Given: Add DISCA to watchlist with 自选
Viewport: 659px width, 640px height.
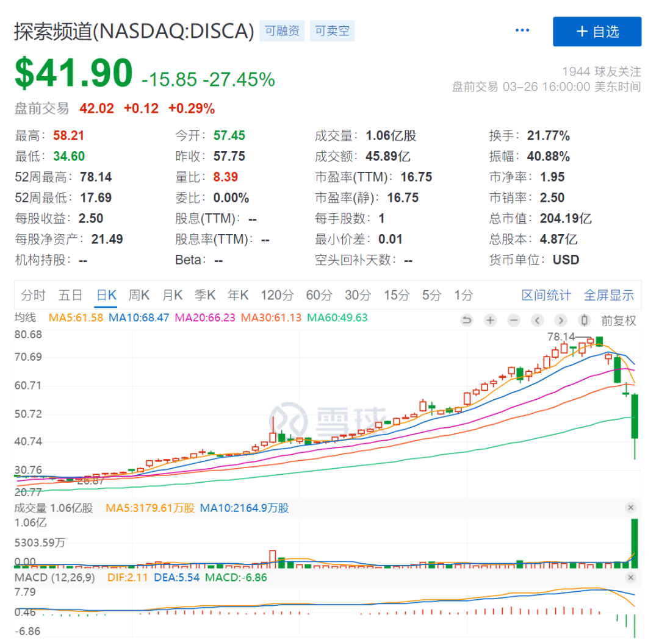Looking at the screenshot, I should pyautogui.click(x=597, y=32).
